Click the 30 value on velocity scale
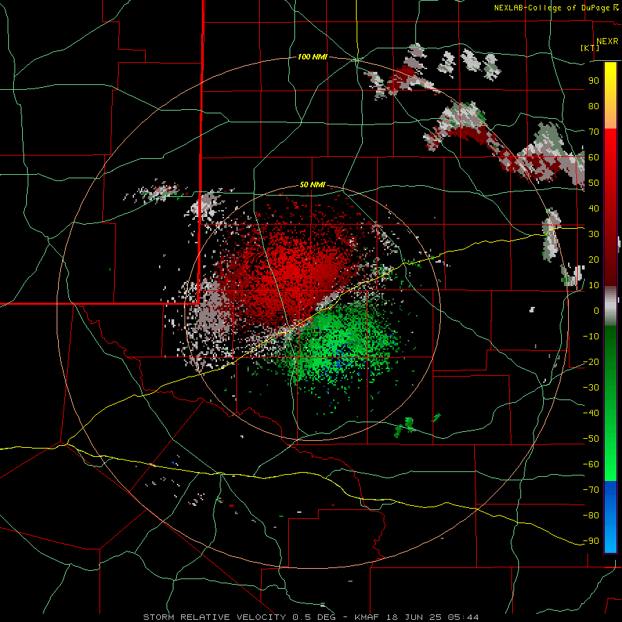The height and width of the screenshot is (622, 622). click(594, 234)
